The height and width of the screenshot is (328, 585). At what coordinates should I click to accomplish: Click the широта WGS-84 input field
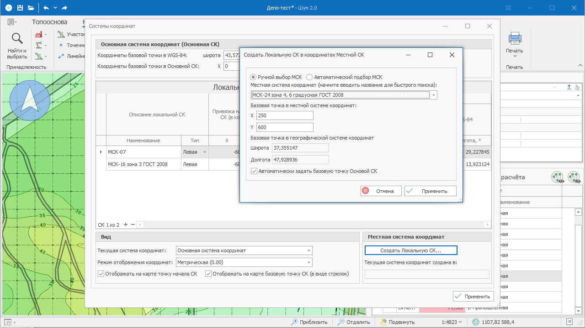coord(232,55)
